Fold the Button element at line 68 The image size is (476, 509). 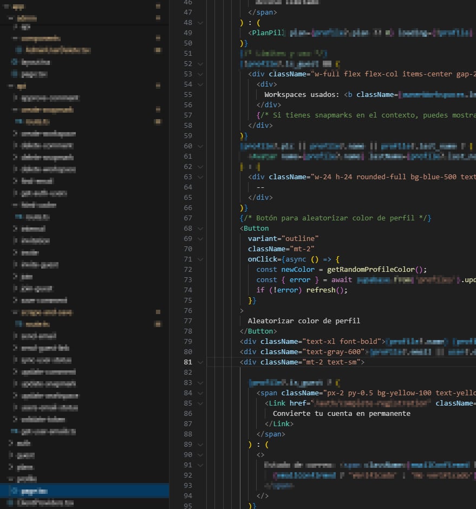click(x=200, y=229)
